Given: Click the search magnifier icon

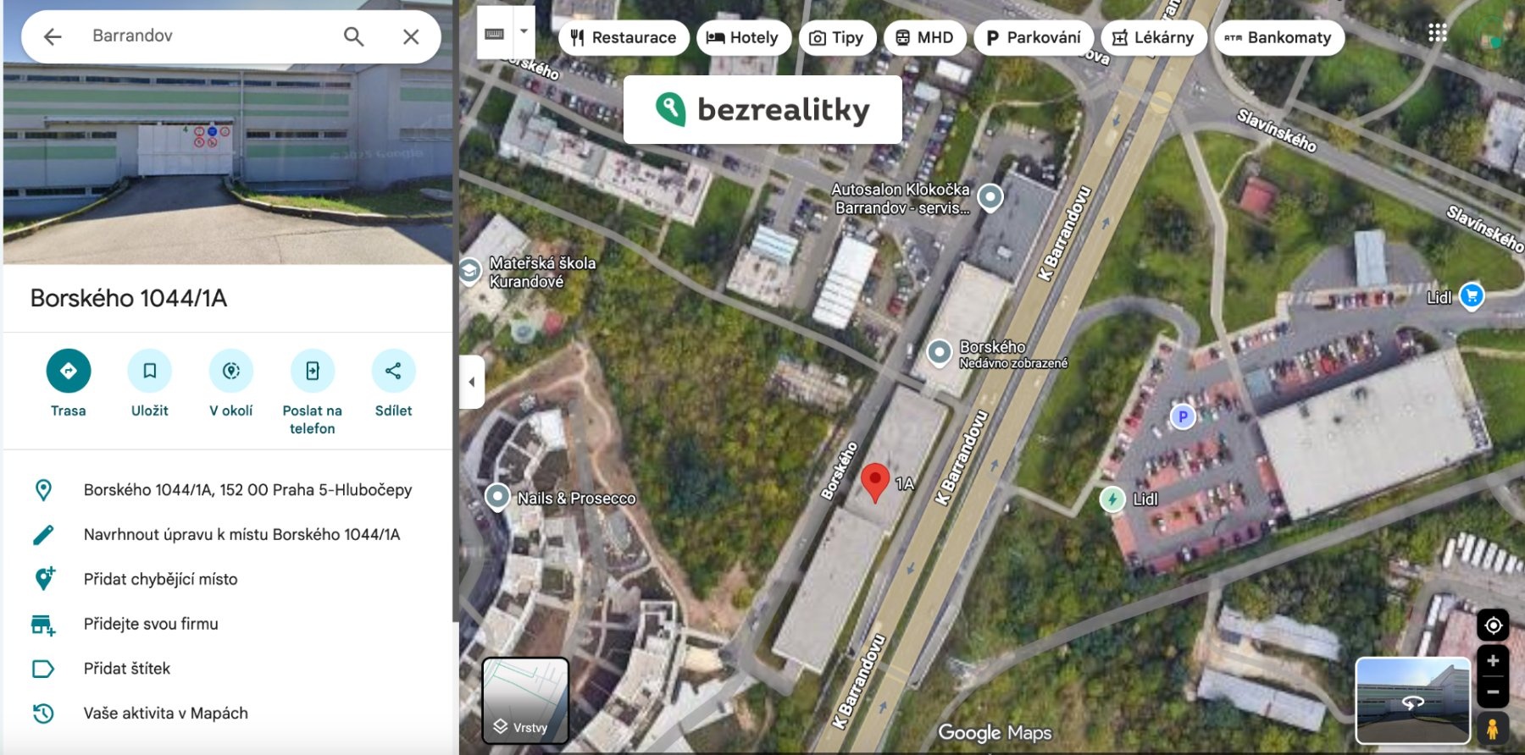Looking at the screenshot, I should pyautogui.click(x=353, y=36).
